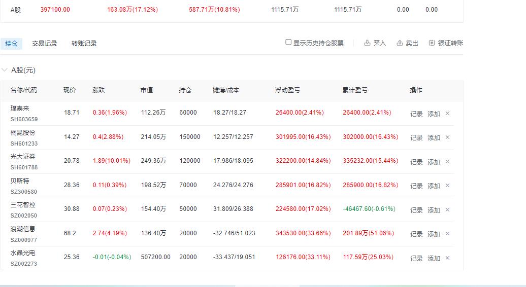
Task: Click the sell (卖出) icon
Action: (x=400, y=43)
